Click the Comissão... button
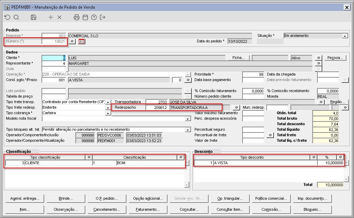 (x=271, y=209)
